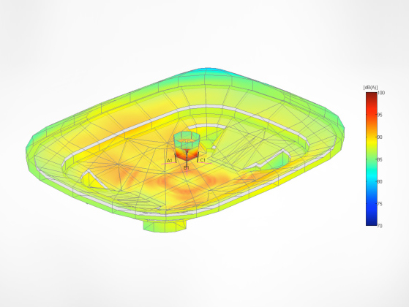Select the cylindrical tunnel beneath the arena

[165, 226]
